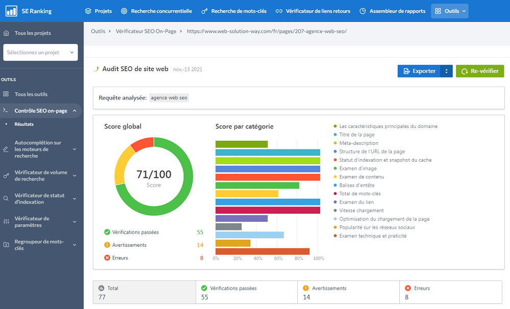Follow the Vérificateur SEO On-Page breadcrumb link
Image resolution: width=510 pixels, height=309 pixels.
[x=146, y=31]
